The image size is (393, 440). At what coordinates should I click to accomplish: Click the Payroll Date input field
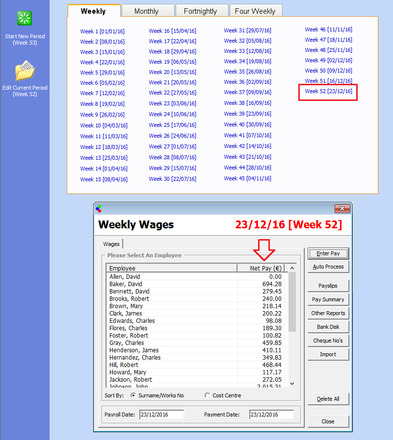[161, 415]
